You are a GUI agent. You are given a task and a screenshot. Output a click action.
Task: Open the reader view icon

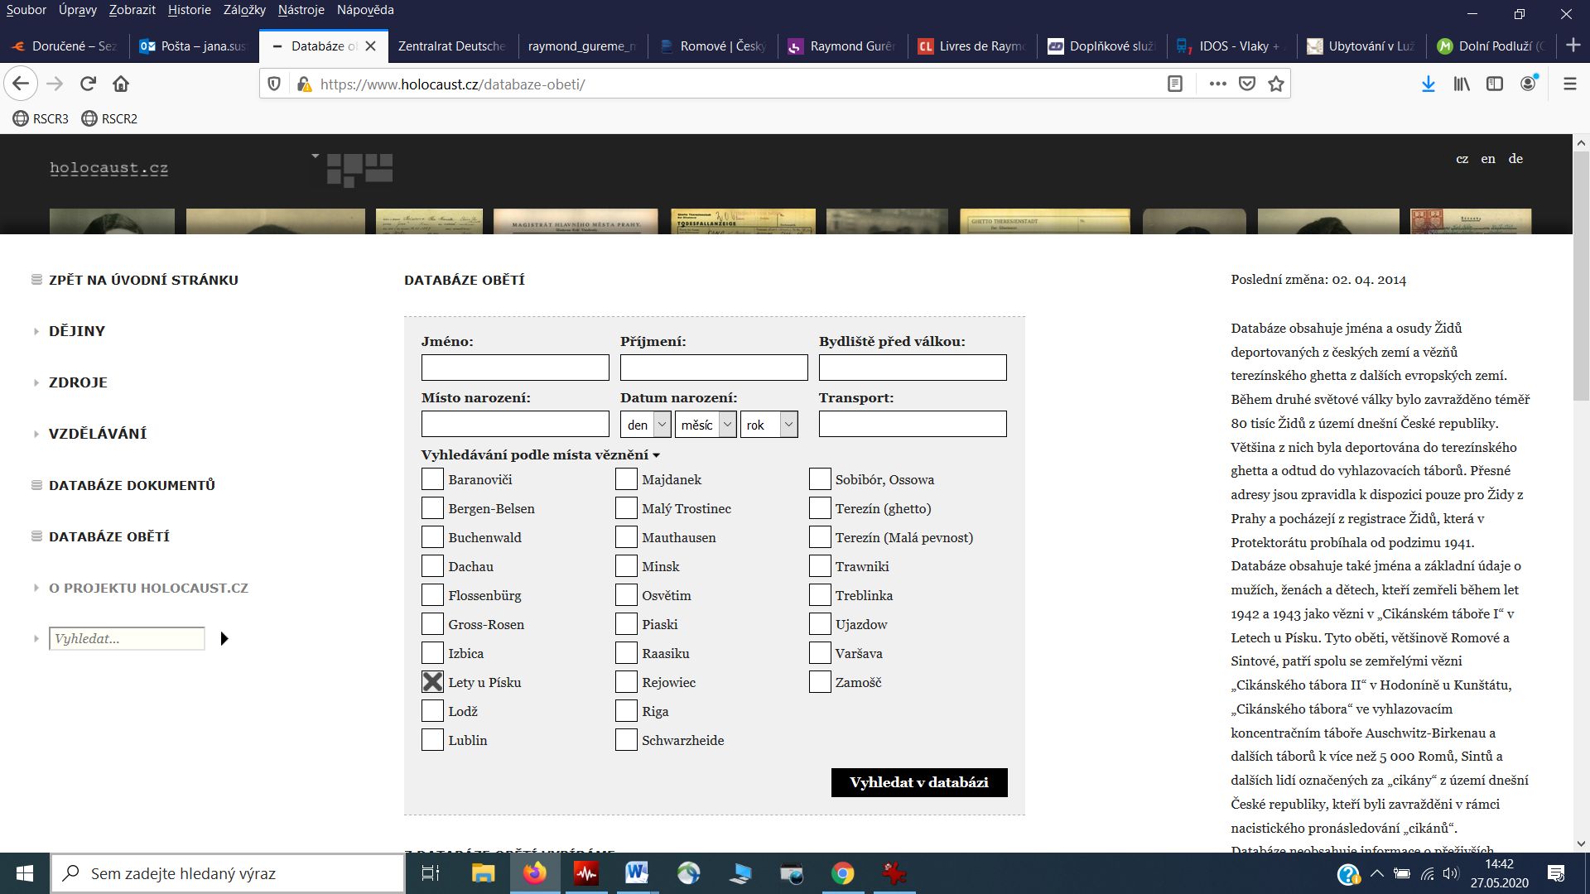tap(1174, 84)
